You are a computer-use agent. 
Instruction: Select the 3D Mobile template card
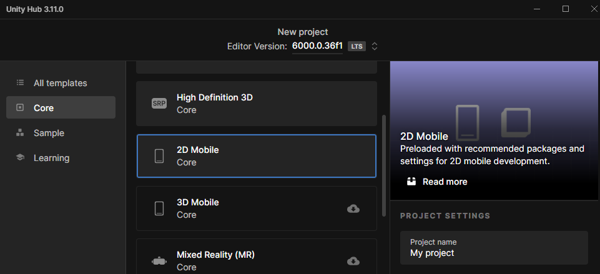click(257, 208)
